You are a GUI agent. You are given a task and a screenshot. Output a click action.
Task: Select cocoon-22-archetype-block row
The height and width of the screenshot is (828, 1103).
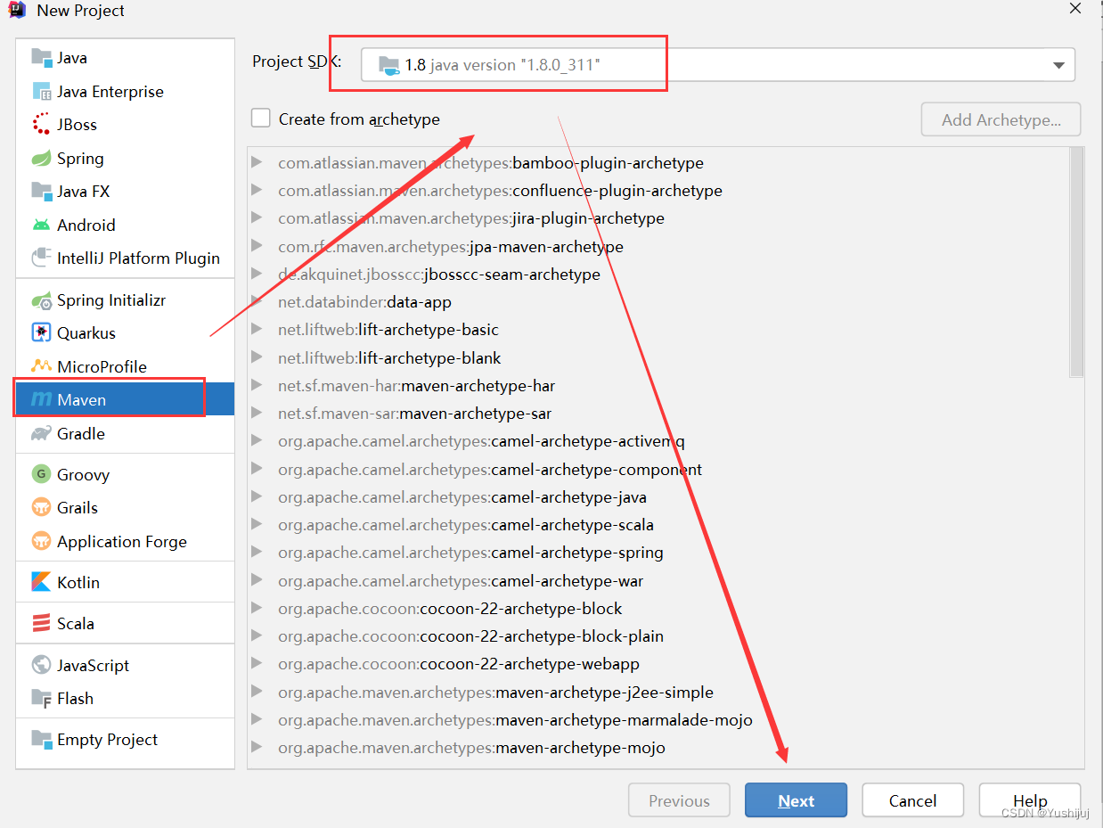658,608
